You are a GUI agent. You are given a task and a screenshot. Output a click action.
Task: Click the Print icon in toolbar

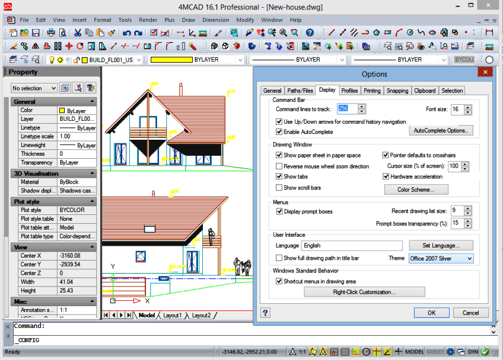point(51,33)
